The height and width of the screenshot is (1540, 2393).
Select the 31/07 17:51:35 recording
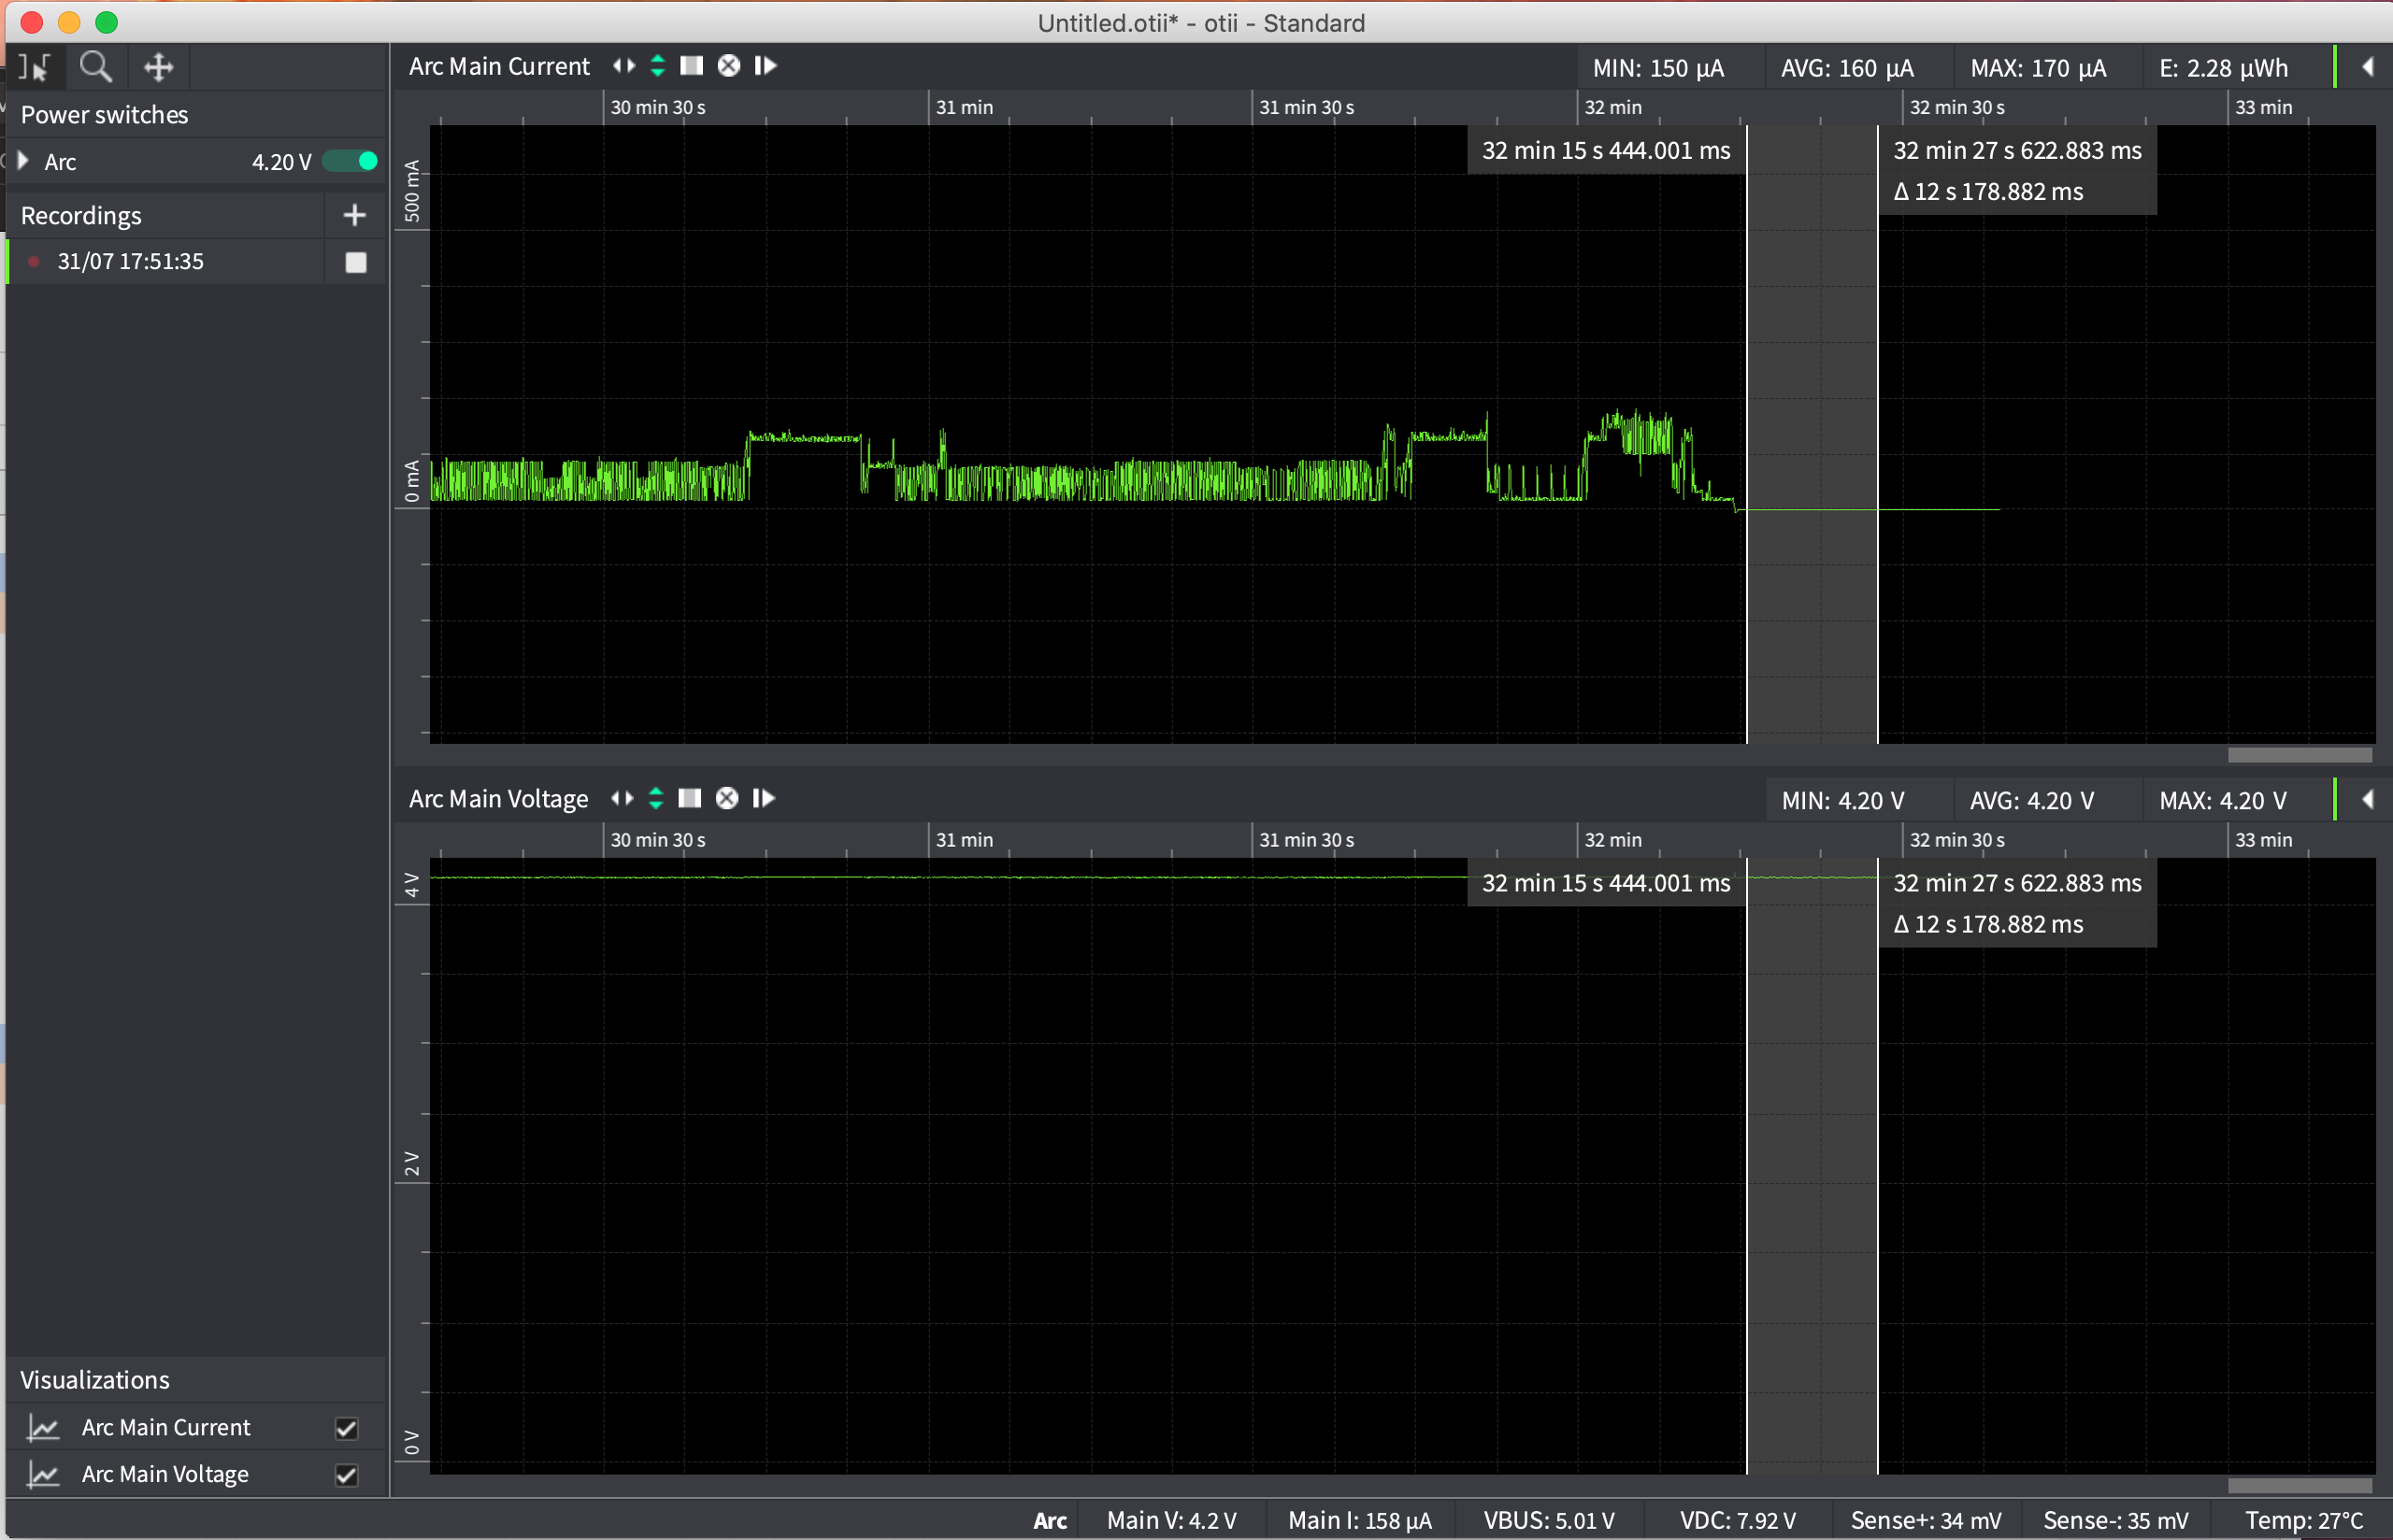[130, 262]
